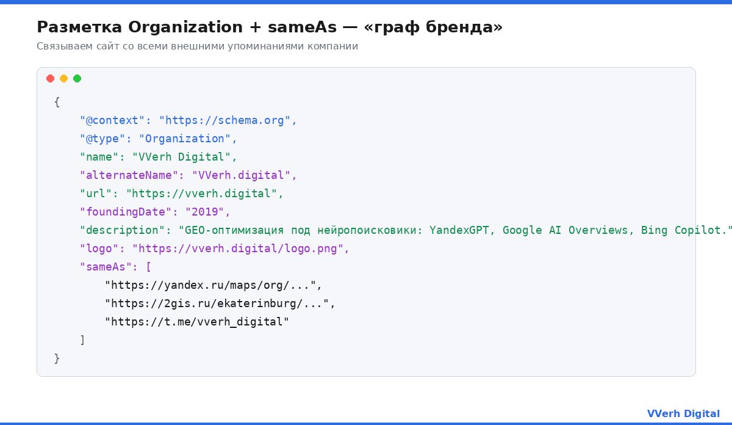Click the "sameAs": [ line
Viewport: 732px width, 425px height.
[x=115, y=267]
